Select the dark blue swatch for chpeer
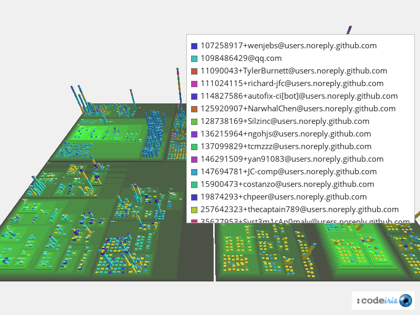The width and height of the screenshot is (420, 315). pos(194,197)
